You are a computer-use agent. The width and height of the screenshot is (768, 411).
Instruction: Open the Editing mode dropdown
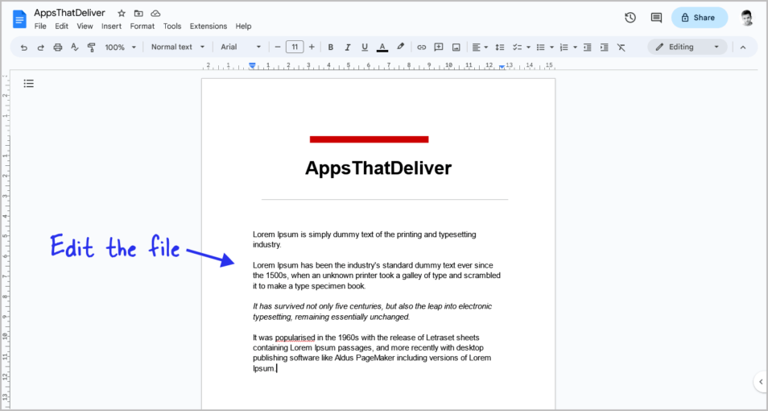[x=687, y=47]
